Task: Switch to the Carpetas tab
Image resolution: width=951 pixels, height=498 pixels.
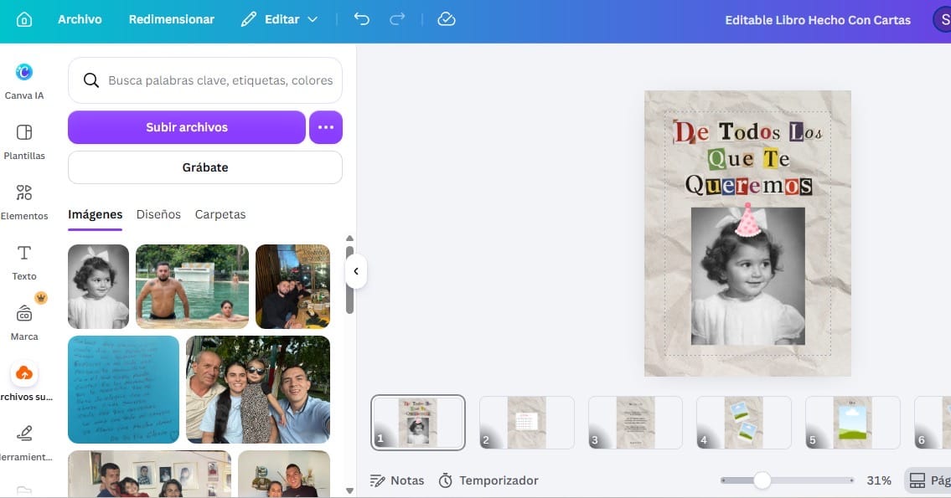Action: 220,214
